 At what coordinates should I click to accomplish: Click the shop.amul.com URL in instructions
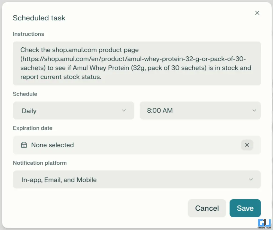click(134, 59)
